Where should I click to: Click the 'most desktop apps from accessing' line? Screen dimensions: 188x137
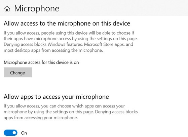pos(53,50)
